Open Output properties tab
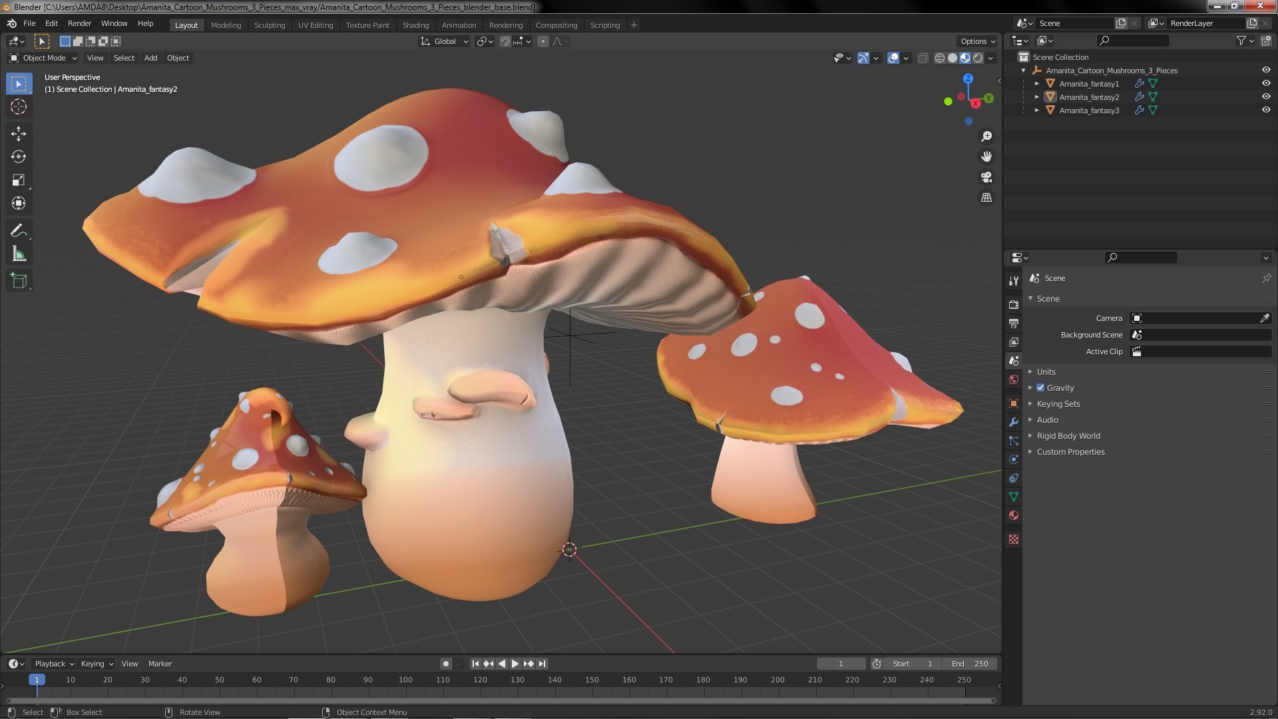 tap(1014, 323)
